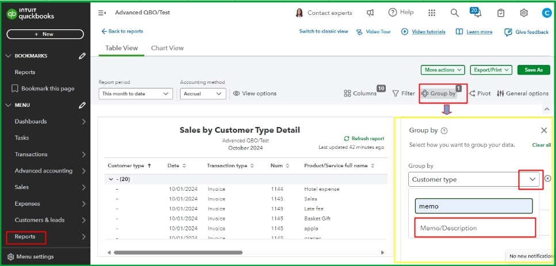The height and width of the screenshot is (266, 556).
Task: Open the search magnifier icon
Action: [x=454, y=13]
